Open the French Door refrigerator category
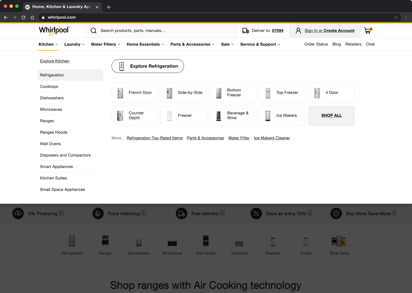The height and width of the screenshot is (293, 412). point(135,93)
